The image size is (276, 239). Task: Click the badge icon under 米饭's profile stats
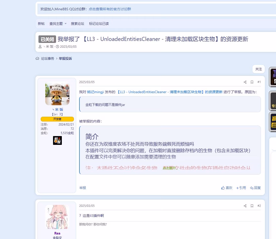point(57,141)
